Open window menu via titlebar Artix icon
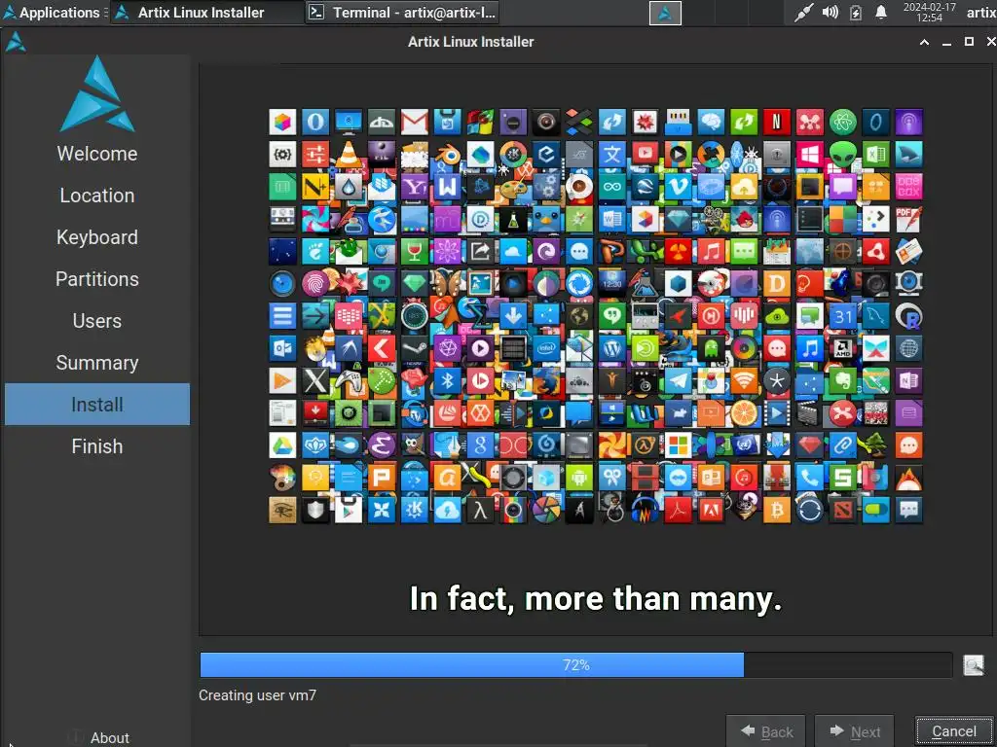This screenshot has height=747, width=997. (x=16, y=42)
